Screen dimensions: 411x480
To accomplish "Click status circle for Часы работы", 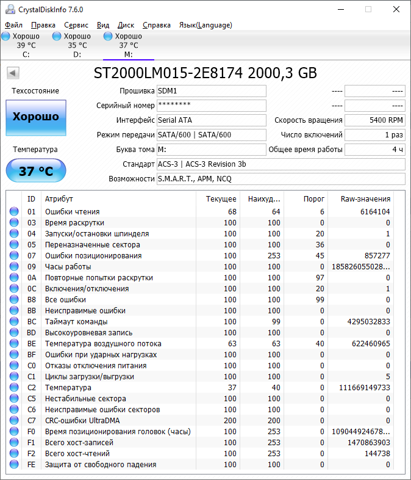I will point(14,267).
